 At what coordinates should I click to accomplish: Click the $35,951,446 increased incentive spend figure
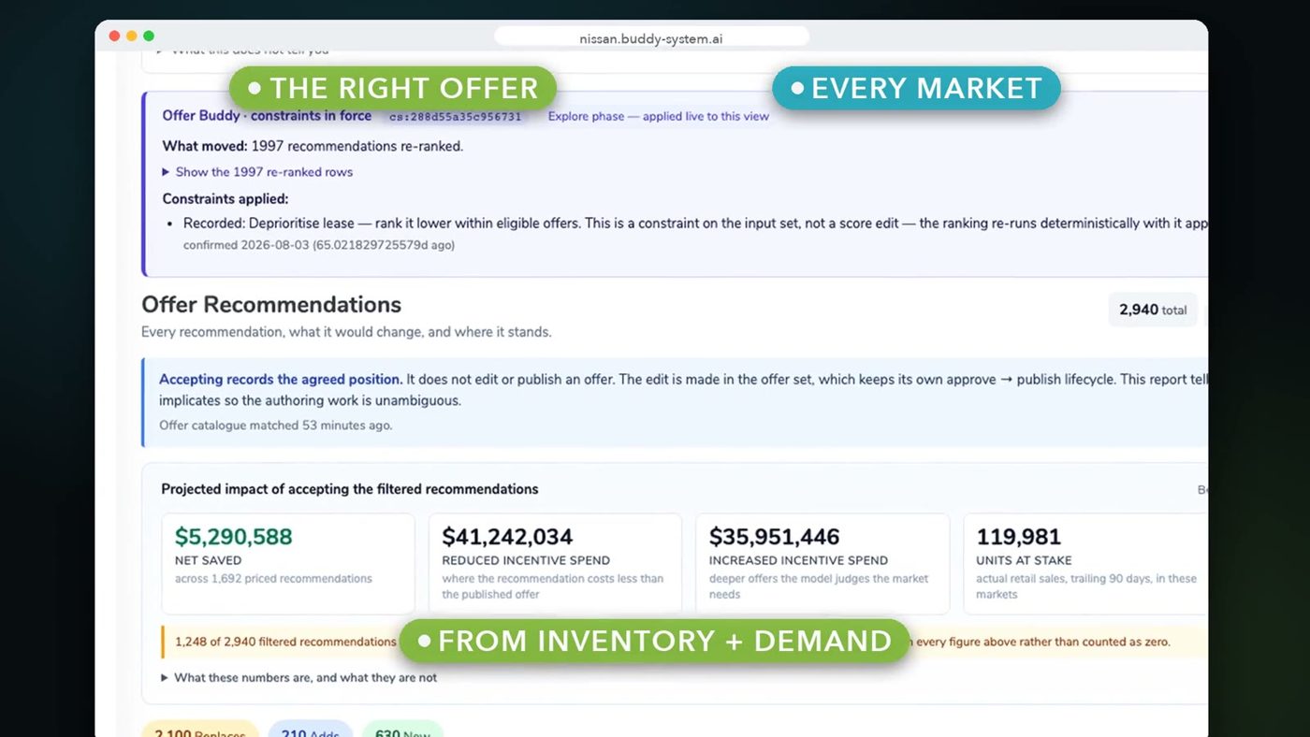(x=775, y=537)
